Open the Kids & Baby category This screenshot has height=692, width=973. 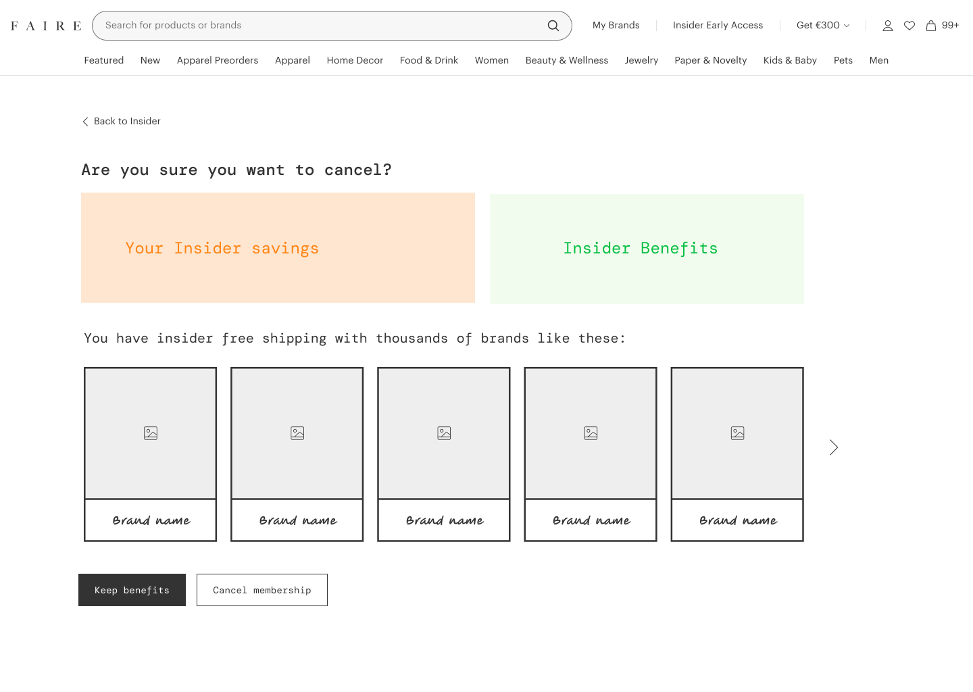pyautogui.click(x=790, y=60)
